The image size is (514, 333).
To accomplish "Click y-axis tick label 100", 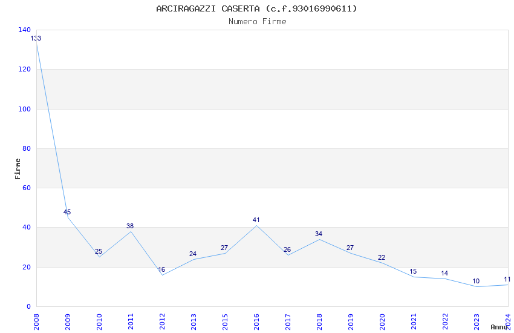I will (25, 109).
